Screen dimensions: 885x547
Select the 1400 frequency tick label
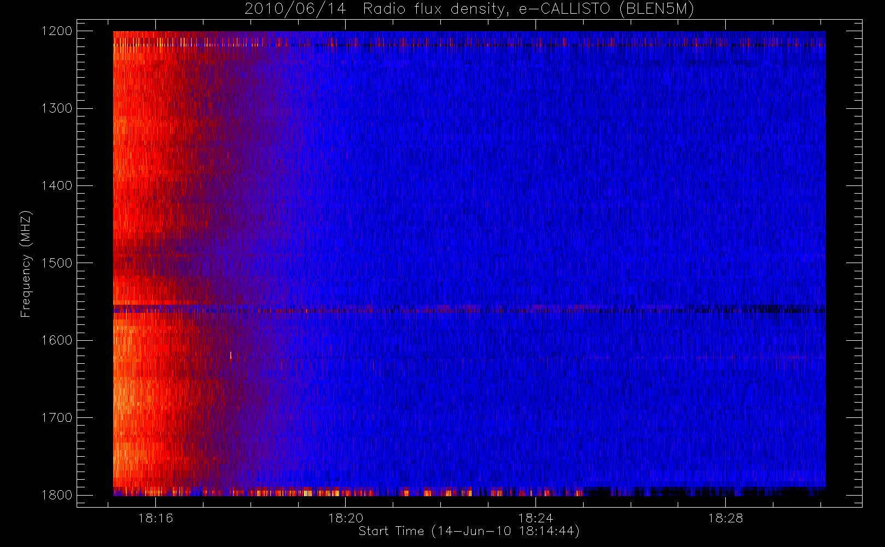(57, 186)
